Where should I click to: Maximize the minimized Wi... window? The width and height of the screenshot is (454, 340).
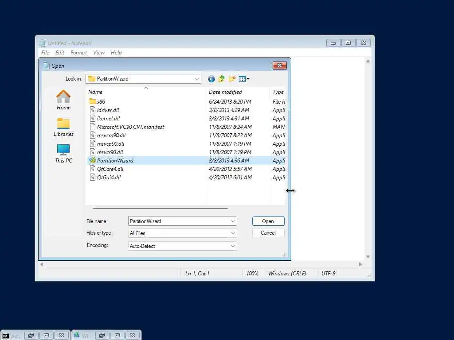[x=117, y=336]
